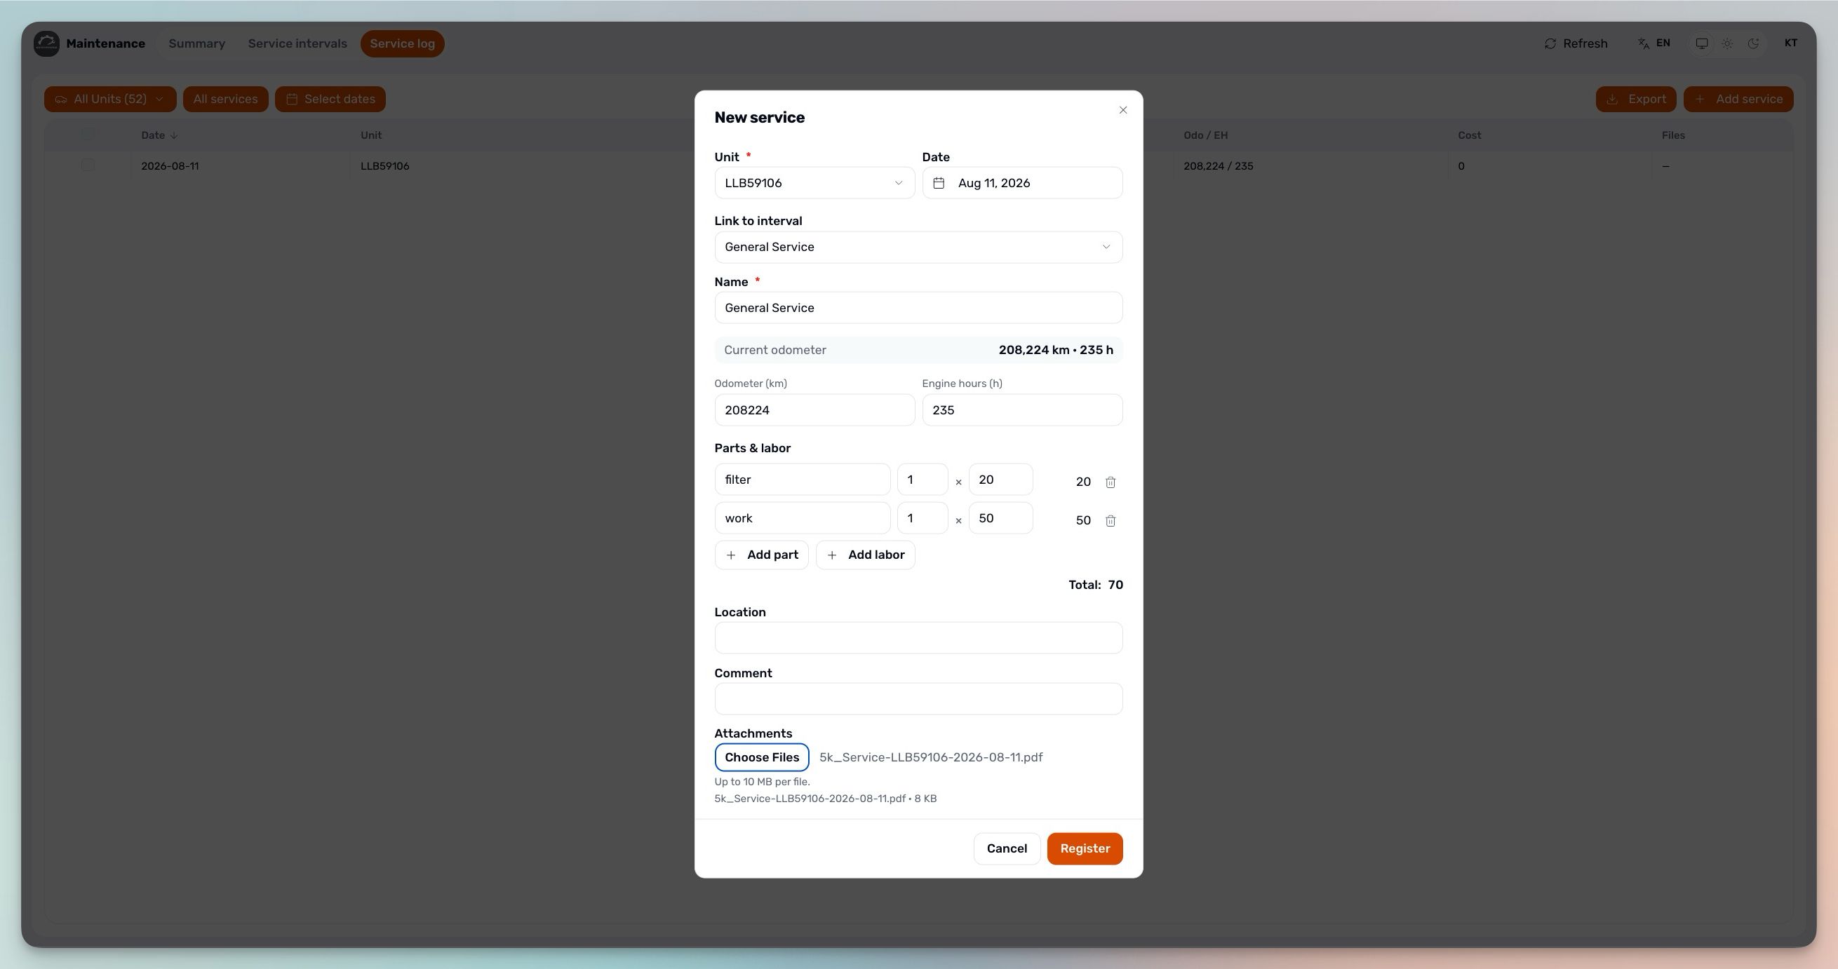Viewport: 1838px width, 969px height.
Task: Edit the work price field showing 50
Action: pyautogui.click(x=1000, y=518)
